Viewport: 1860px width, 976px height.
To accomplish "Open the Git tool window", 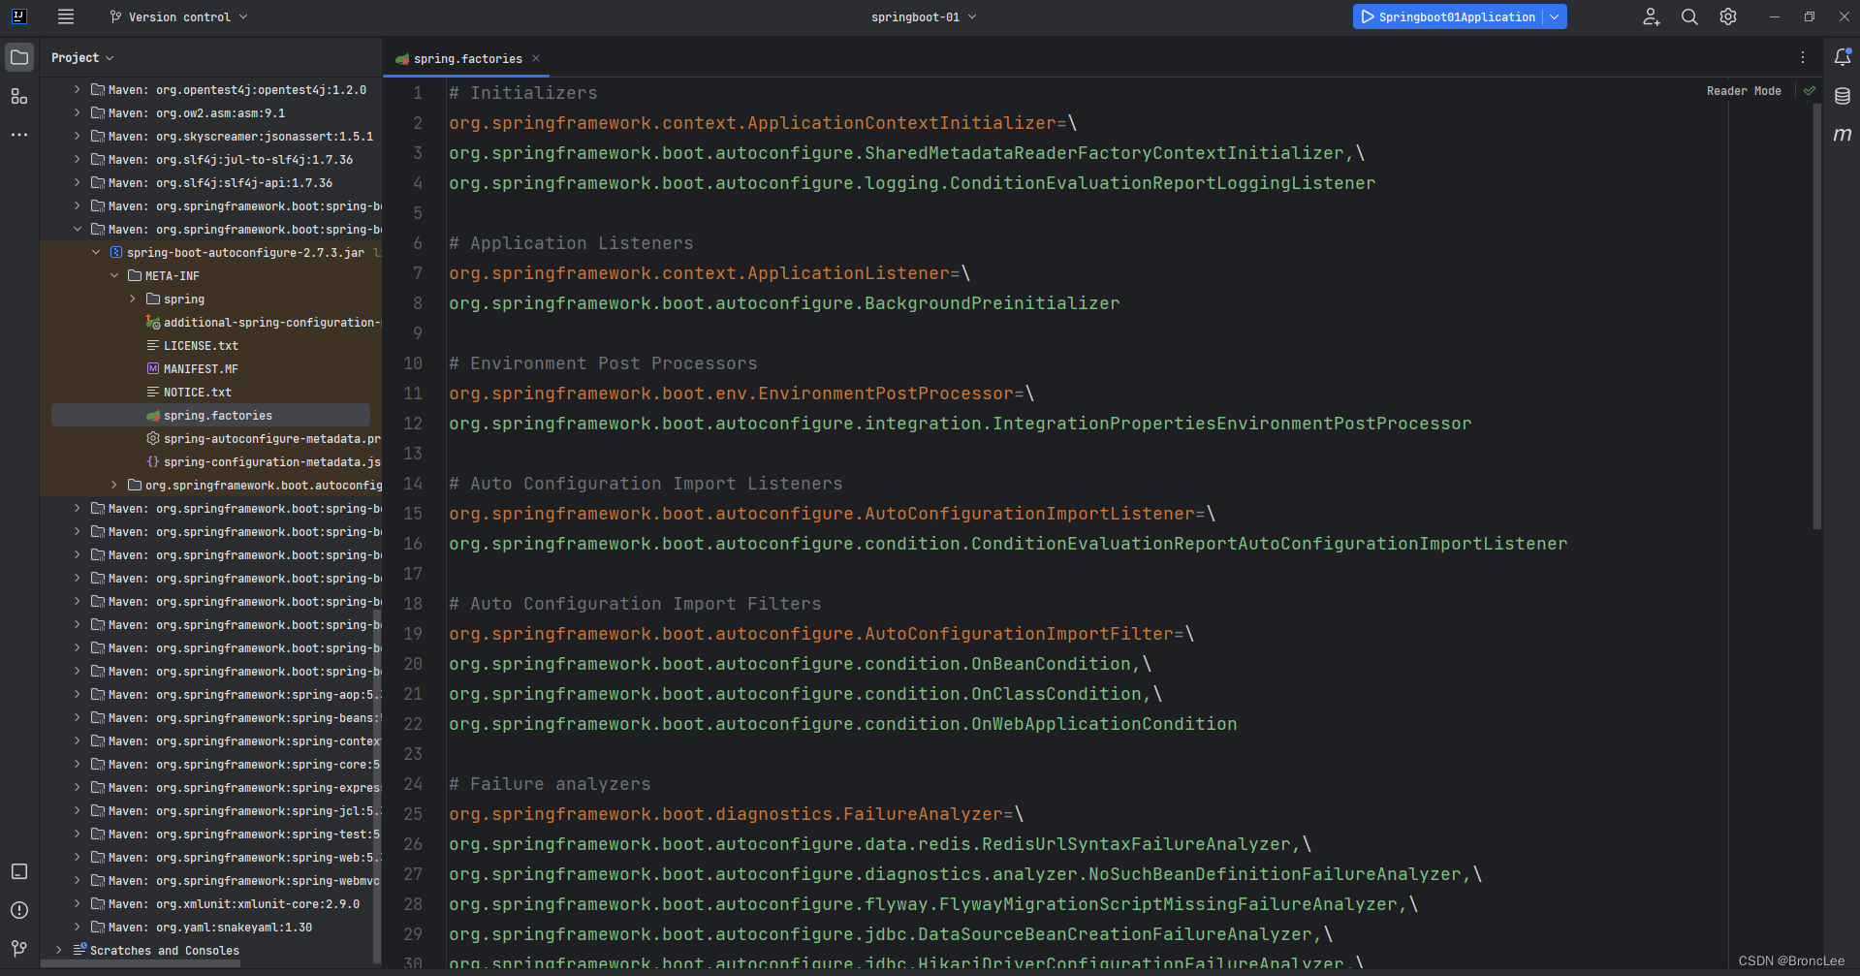I will pos(19,949).
